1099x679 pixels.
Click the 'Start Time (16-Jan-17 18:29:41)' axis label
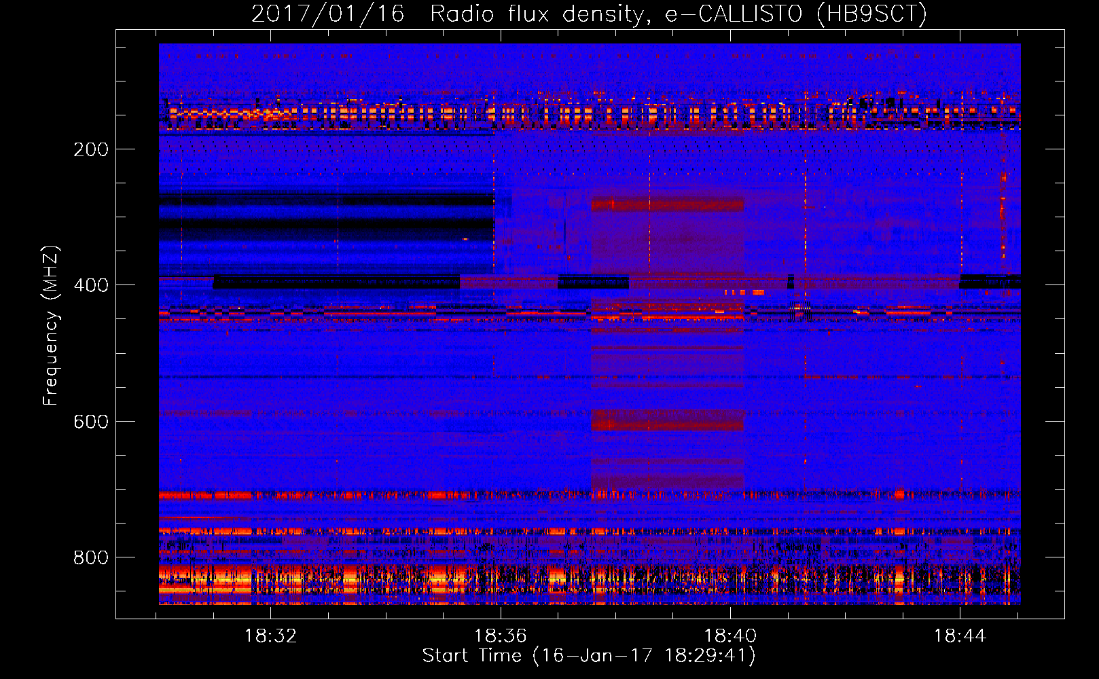[x=589, y=656]
